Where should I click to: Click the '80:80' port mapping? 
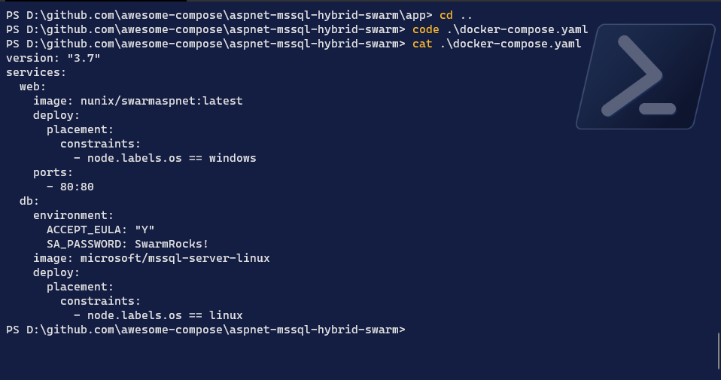coord(77,187)
